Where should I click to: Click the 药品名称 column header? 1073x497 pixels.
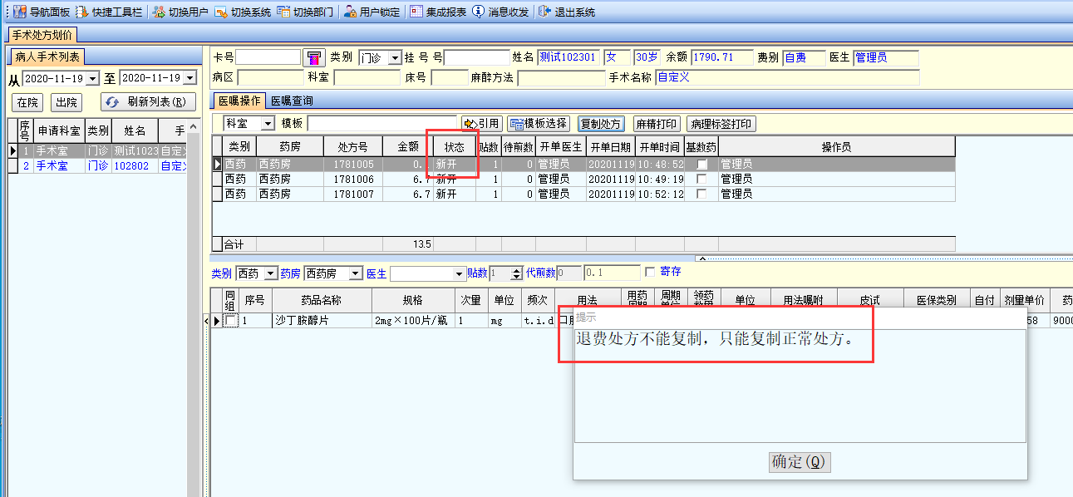click(322, 300)
